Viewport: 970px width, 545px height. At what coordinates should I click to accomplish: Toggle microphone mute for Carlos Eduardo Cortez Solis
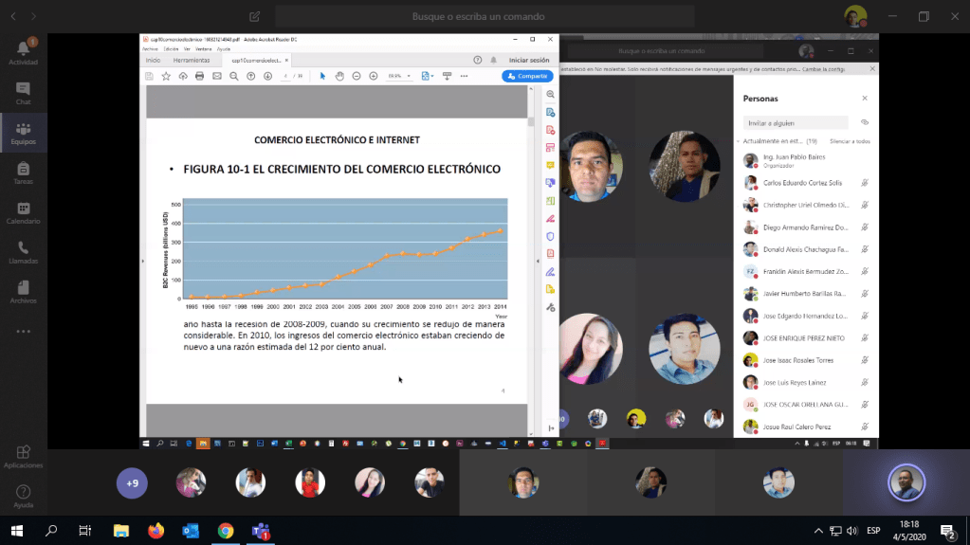point(864,183)
